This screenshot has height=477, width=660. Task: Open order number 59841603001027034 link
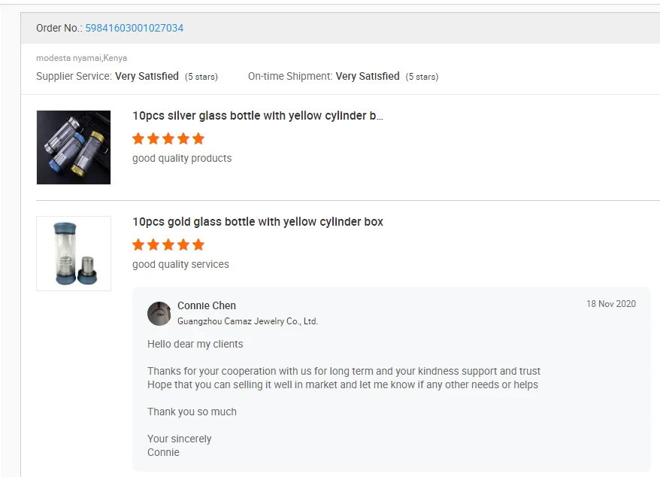coord(134,29)
